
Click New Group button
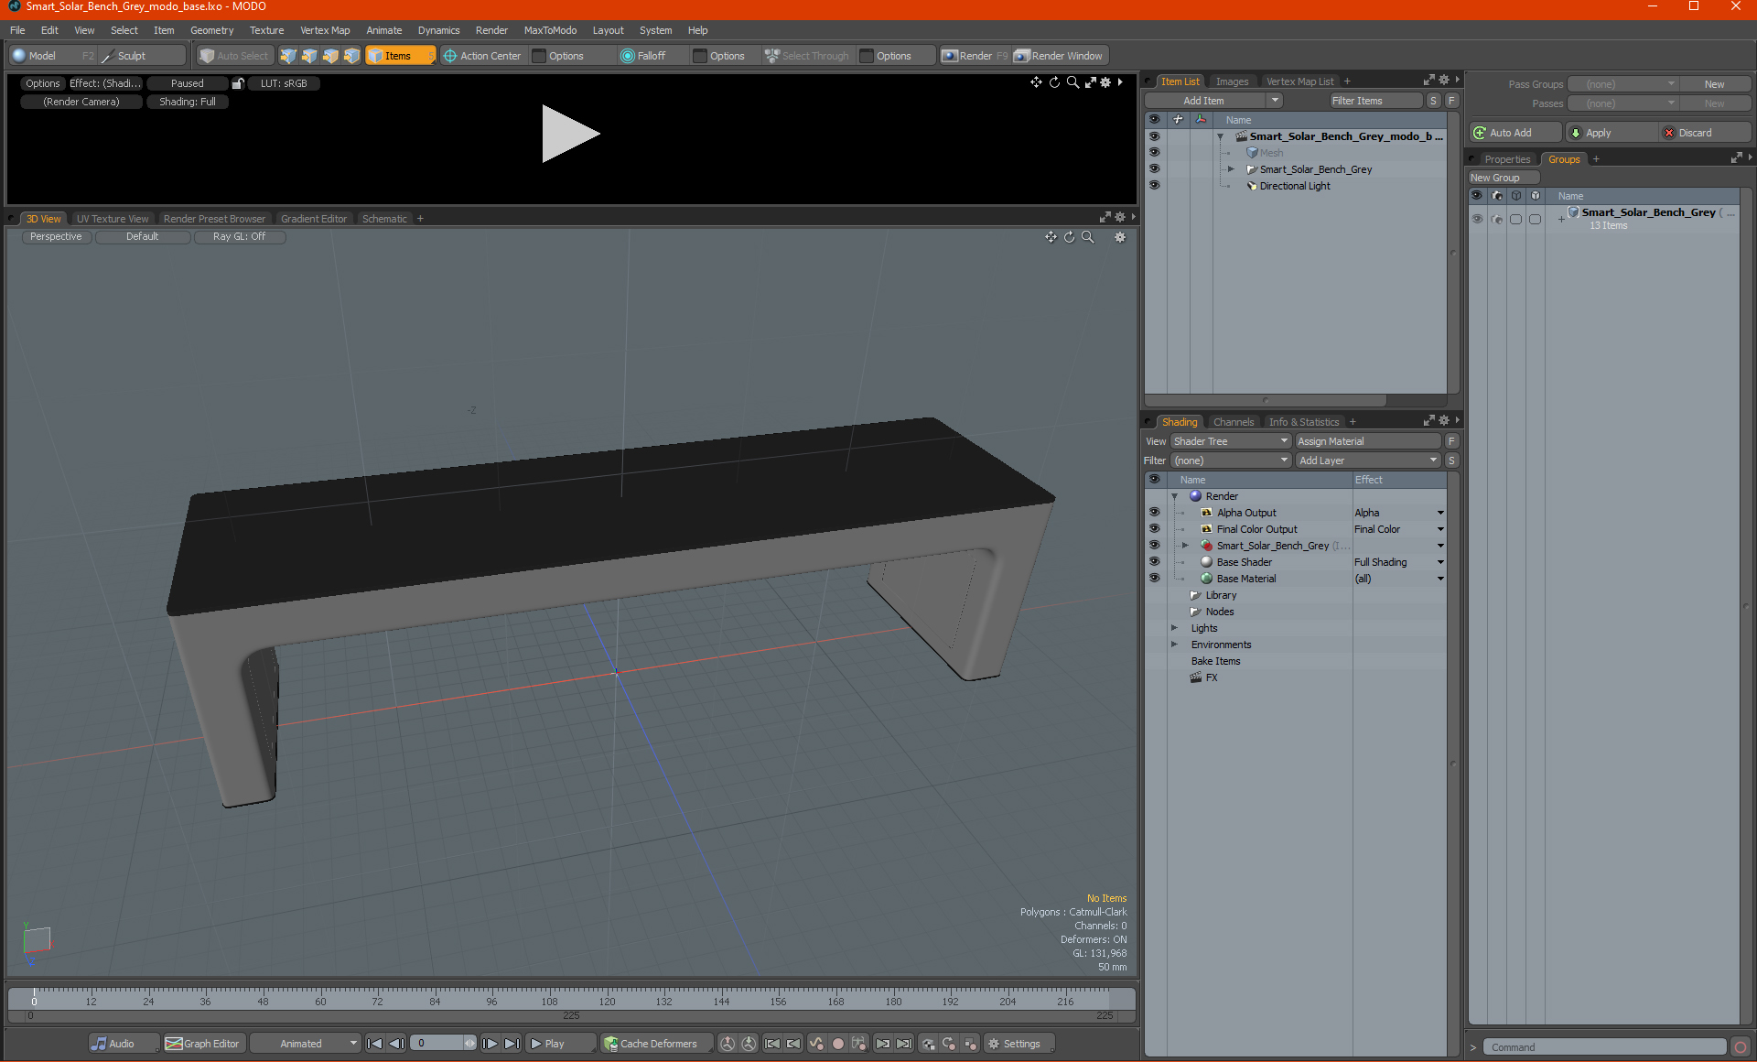[1504, 178]
